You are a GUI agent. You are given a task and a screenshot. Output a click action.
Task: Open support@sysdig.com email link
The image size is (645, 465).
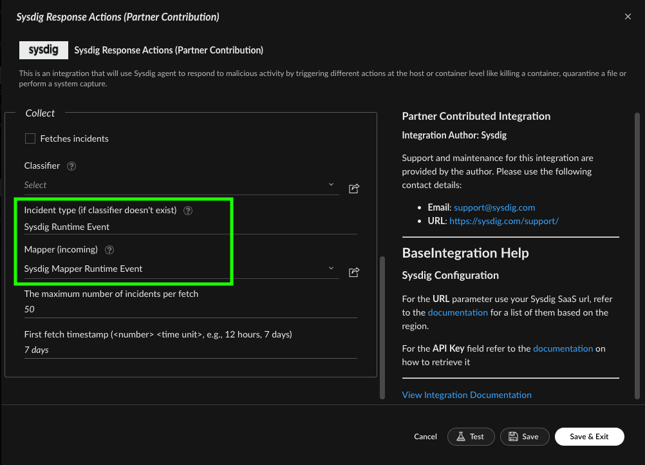coord(494,207)
